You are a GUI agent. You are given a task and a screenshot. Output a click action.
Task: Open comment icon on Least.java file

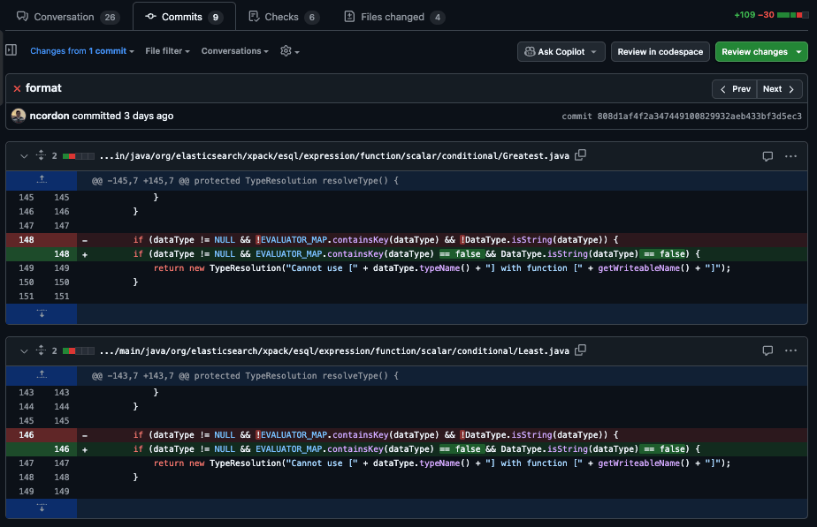767,351
